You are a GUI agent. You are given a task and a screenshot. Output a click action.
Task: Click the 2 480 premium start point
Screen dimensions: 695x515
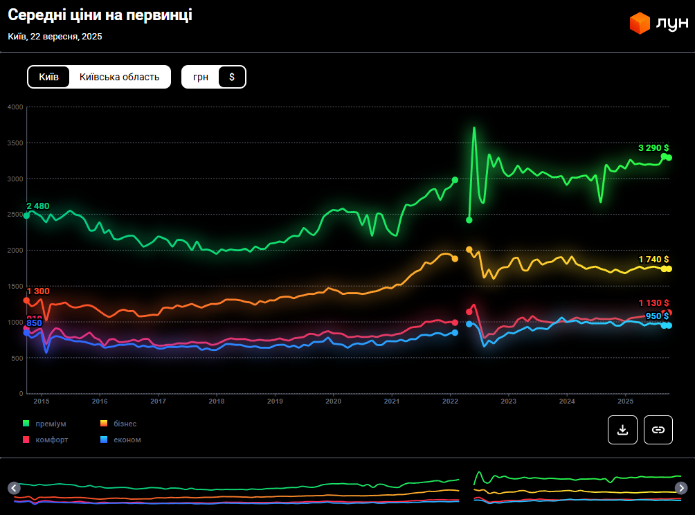pyautogui.click(x=27, y=215)
